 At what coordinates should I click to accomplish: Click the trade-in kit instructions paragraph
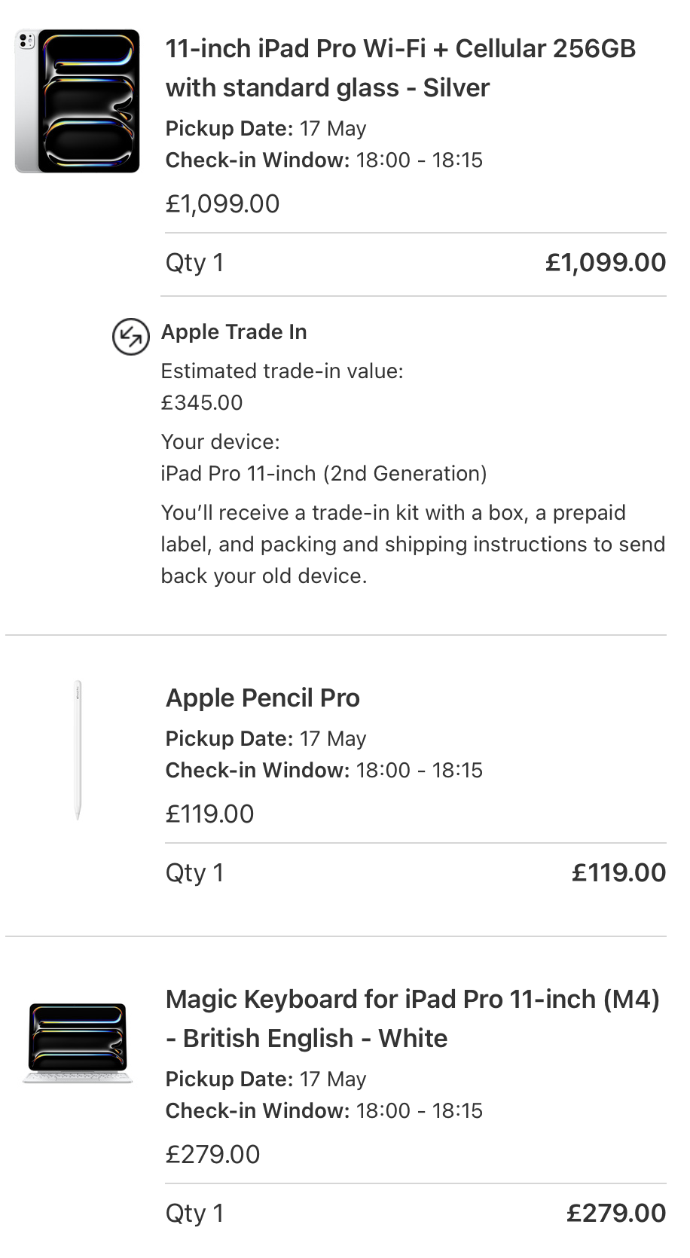[x=413, y=544]
